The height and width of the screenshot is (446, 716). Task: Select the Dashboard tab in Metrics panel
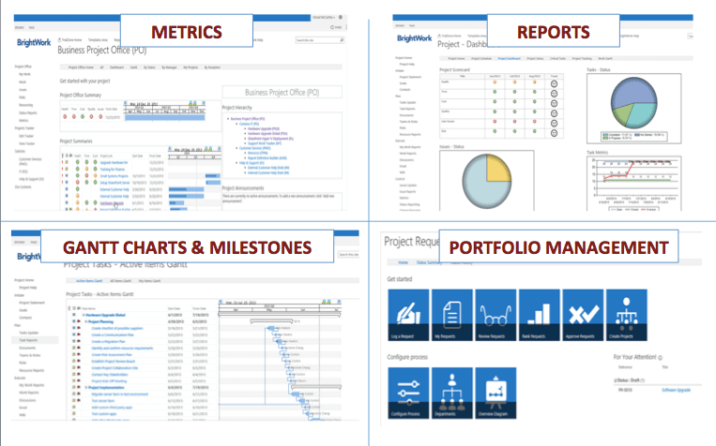point(117,67)
